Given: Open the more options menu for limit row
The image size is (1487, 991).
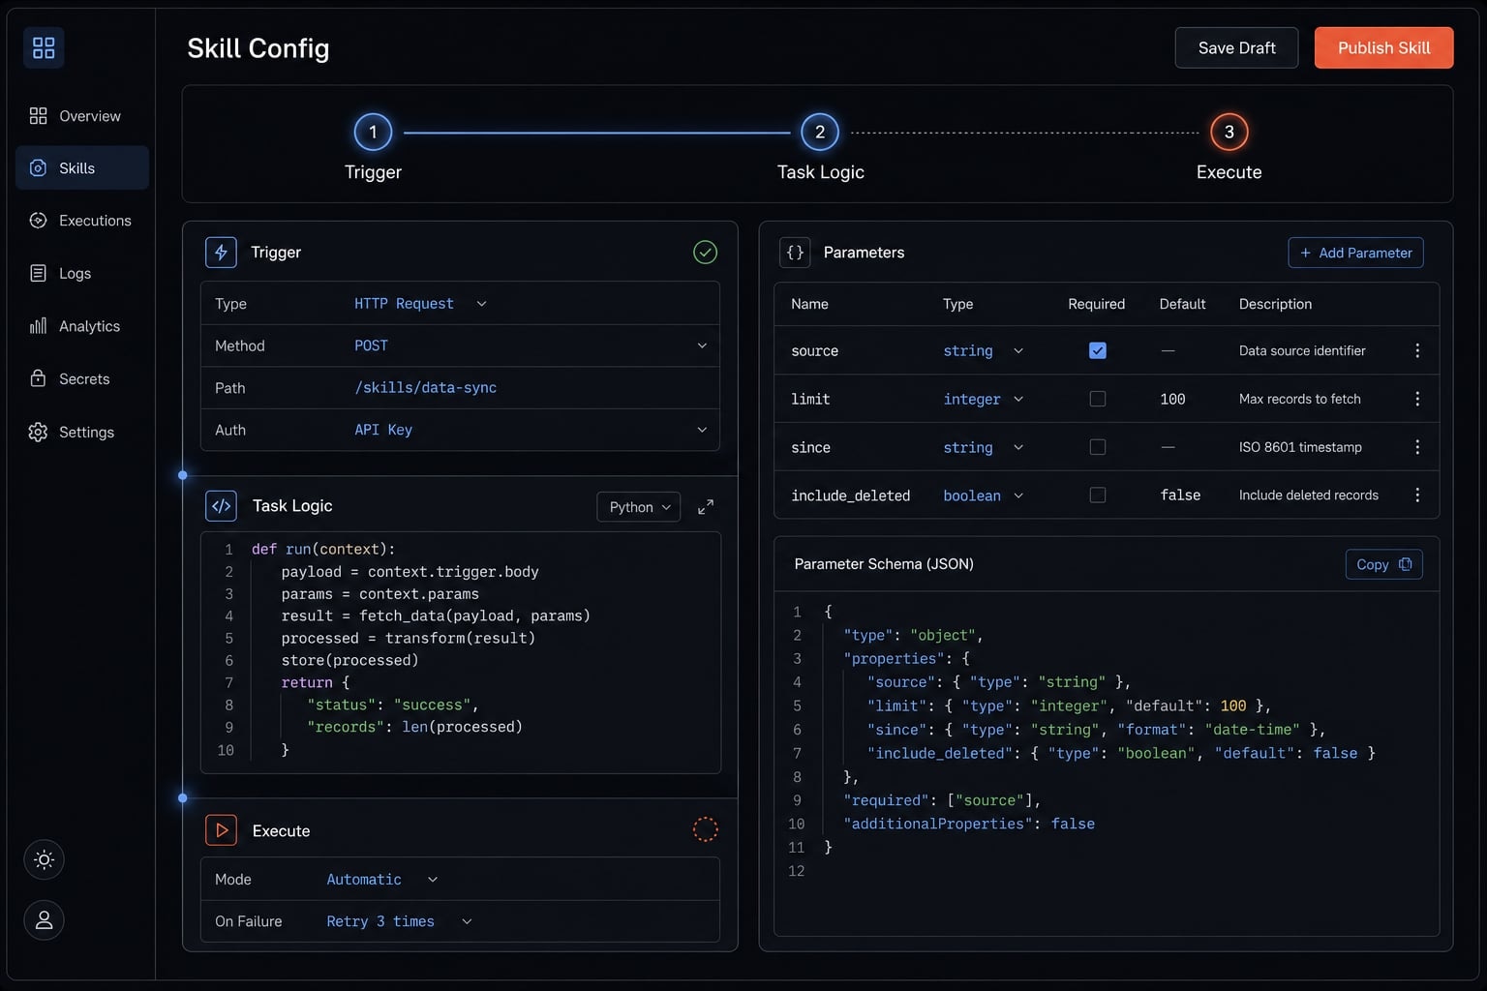Looking at the screenshot, I should click(1417, 399).
